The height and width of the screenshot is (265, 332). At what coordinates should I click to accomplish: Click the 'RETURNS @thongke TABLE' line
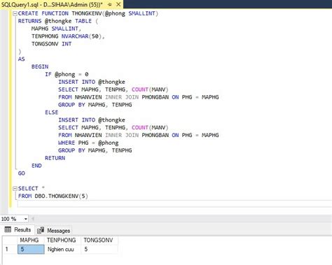coord(58,21)
